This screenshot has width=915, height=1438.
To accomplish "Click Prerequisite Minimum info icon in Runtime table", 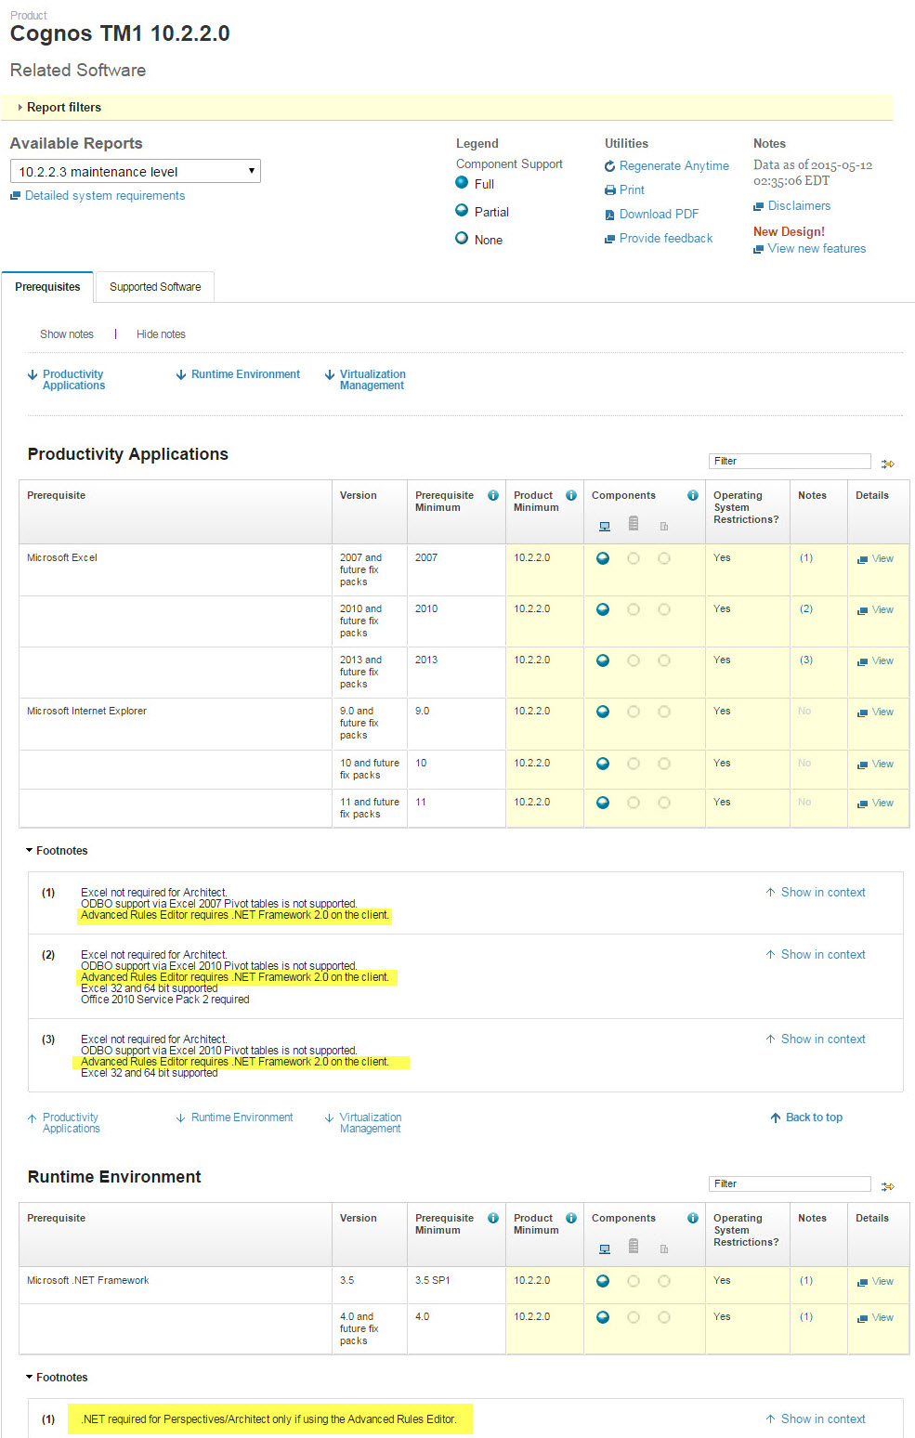I will (493, 1218).
